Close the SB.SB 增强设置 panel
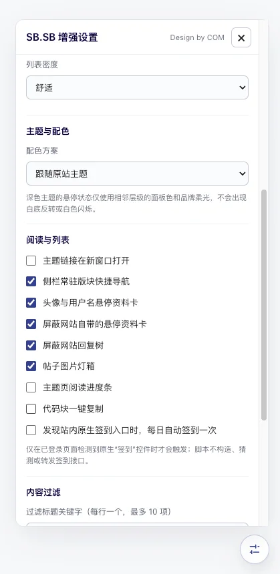The image size is (280, 574). [241, 37]
